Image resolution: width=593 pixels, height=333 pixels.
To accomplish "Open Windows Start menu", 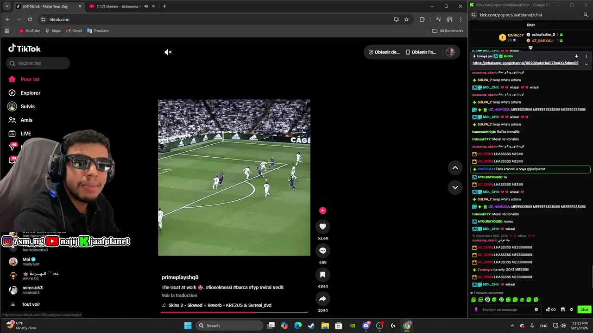I will [188, 326].
